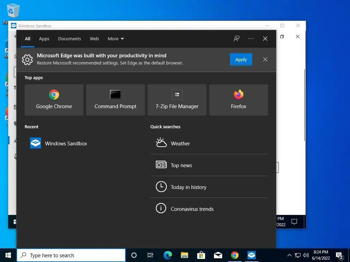The width and height of the screenshot is (350, 262).
Task: Click the Cortana circle icon on taskbar
Action: tap(134, 255)
